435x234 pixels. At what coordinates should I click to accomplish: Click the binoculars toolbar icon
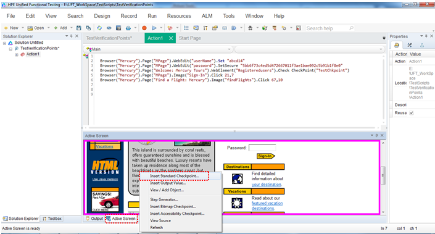click(x=250, y=28)
